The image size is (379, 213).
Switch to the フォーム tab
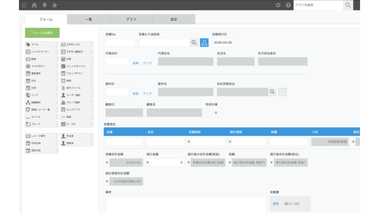click(x=46, y=20)
